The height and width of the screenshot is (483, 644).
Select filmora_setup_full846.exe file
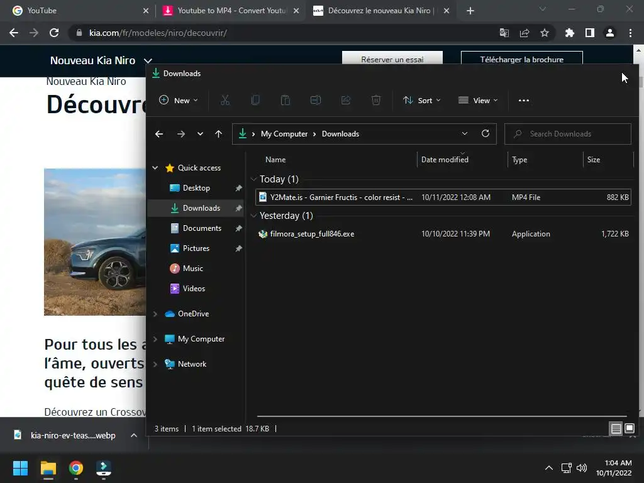click(443, 234)
